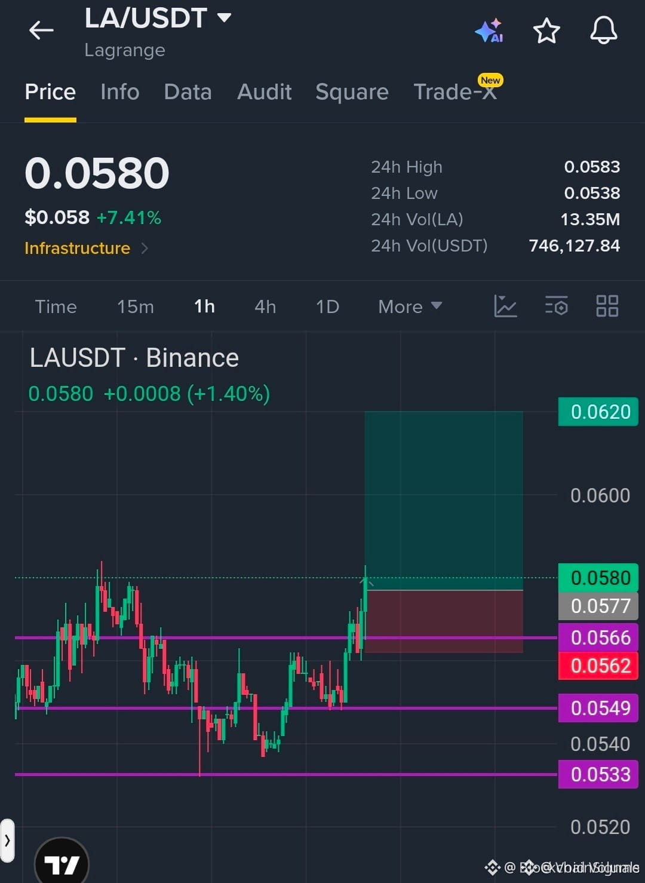Image resolution: width=645 pixels, height=883 pixels.
Task: Open the four-square grid layout icon
Action: (x=607, y=306)
